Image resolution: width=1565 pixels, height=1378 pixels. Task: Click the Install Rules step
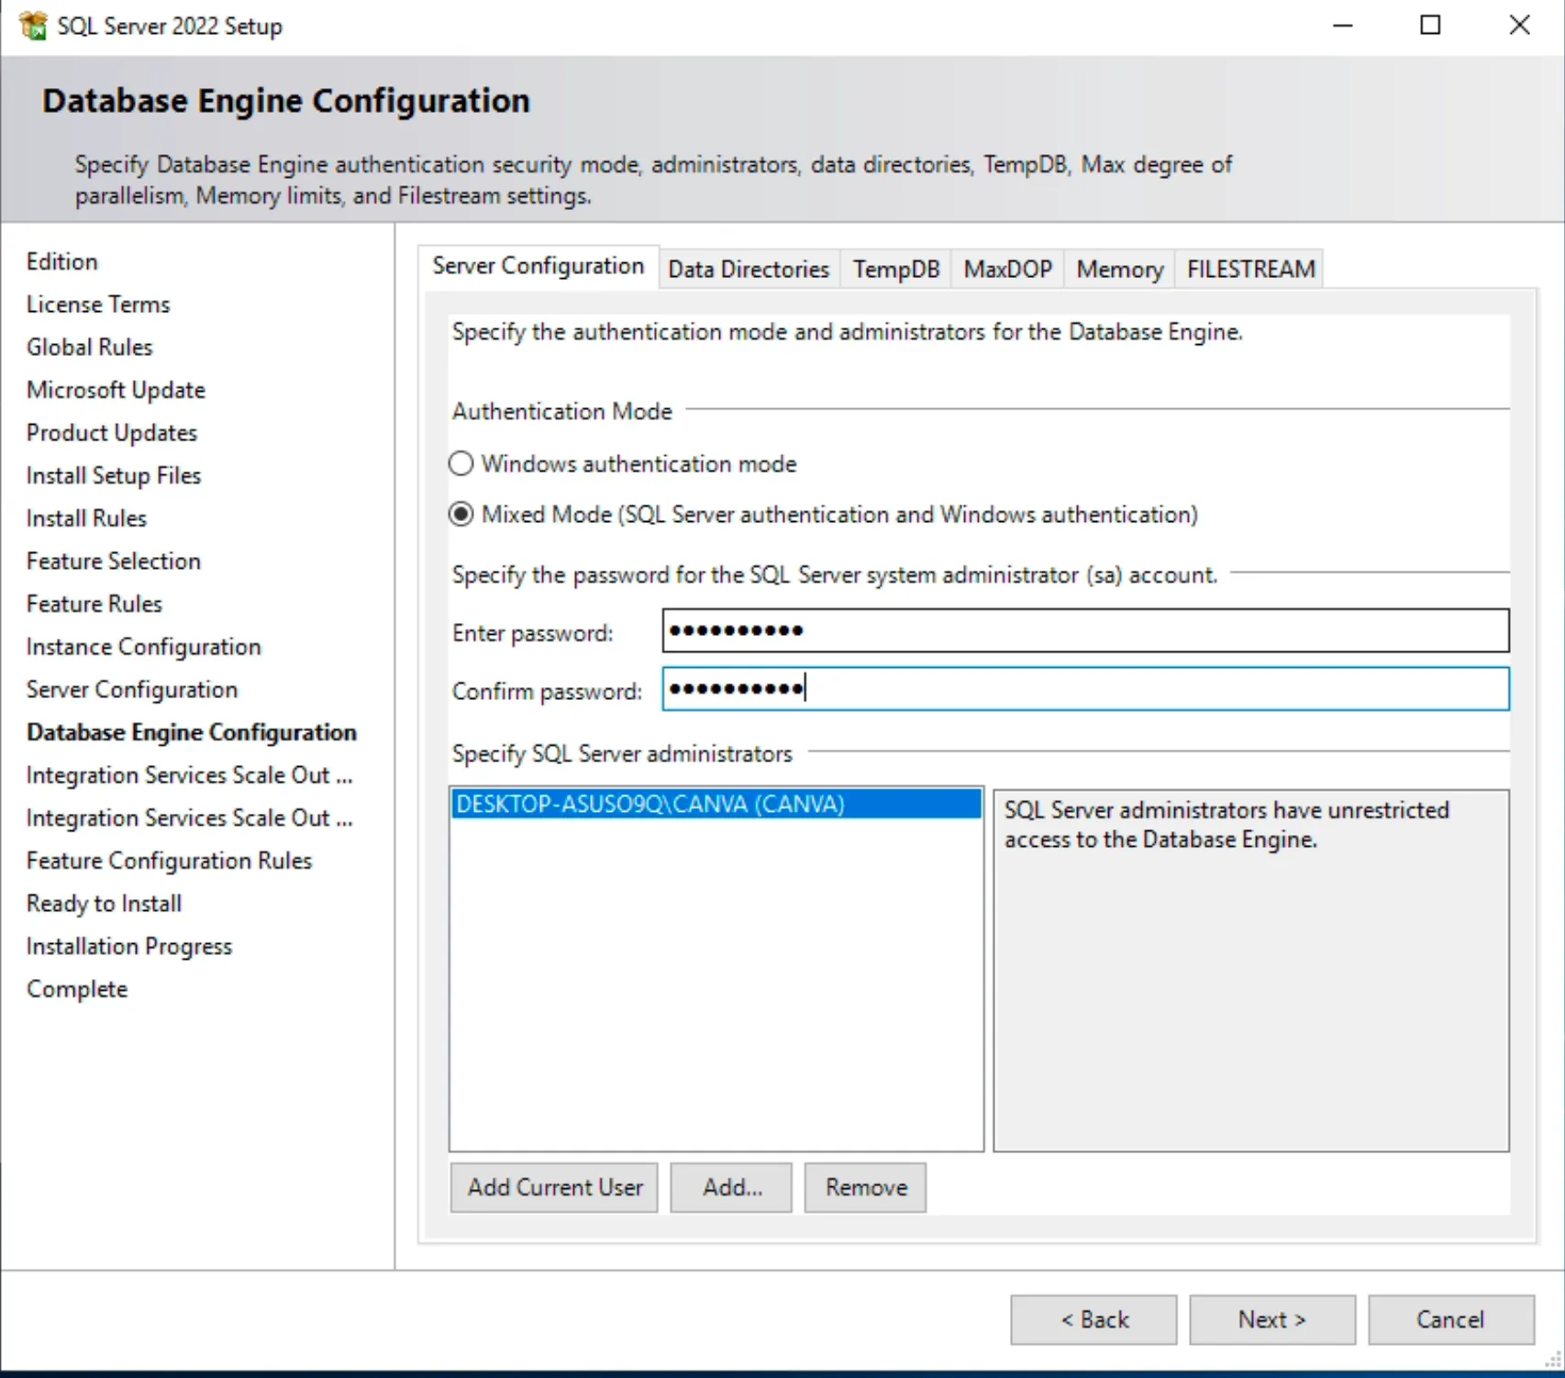click(x=86, y=518)
